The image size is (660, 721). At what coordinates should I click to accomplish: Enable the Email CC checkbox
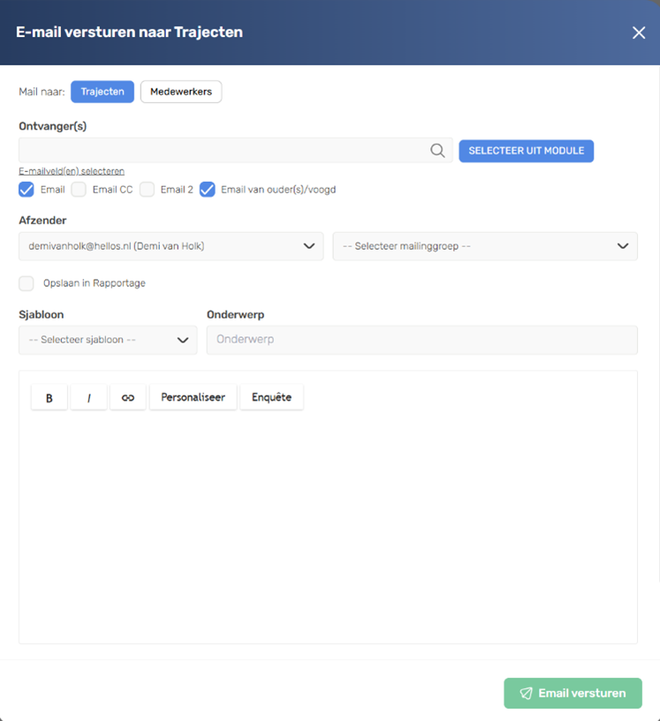click(79, 190)
